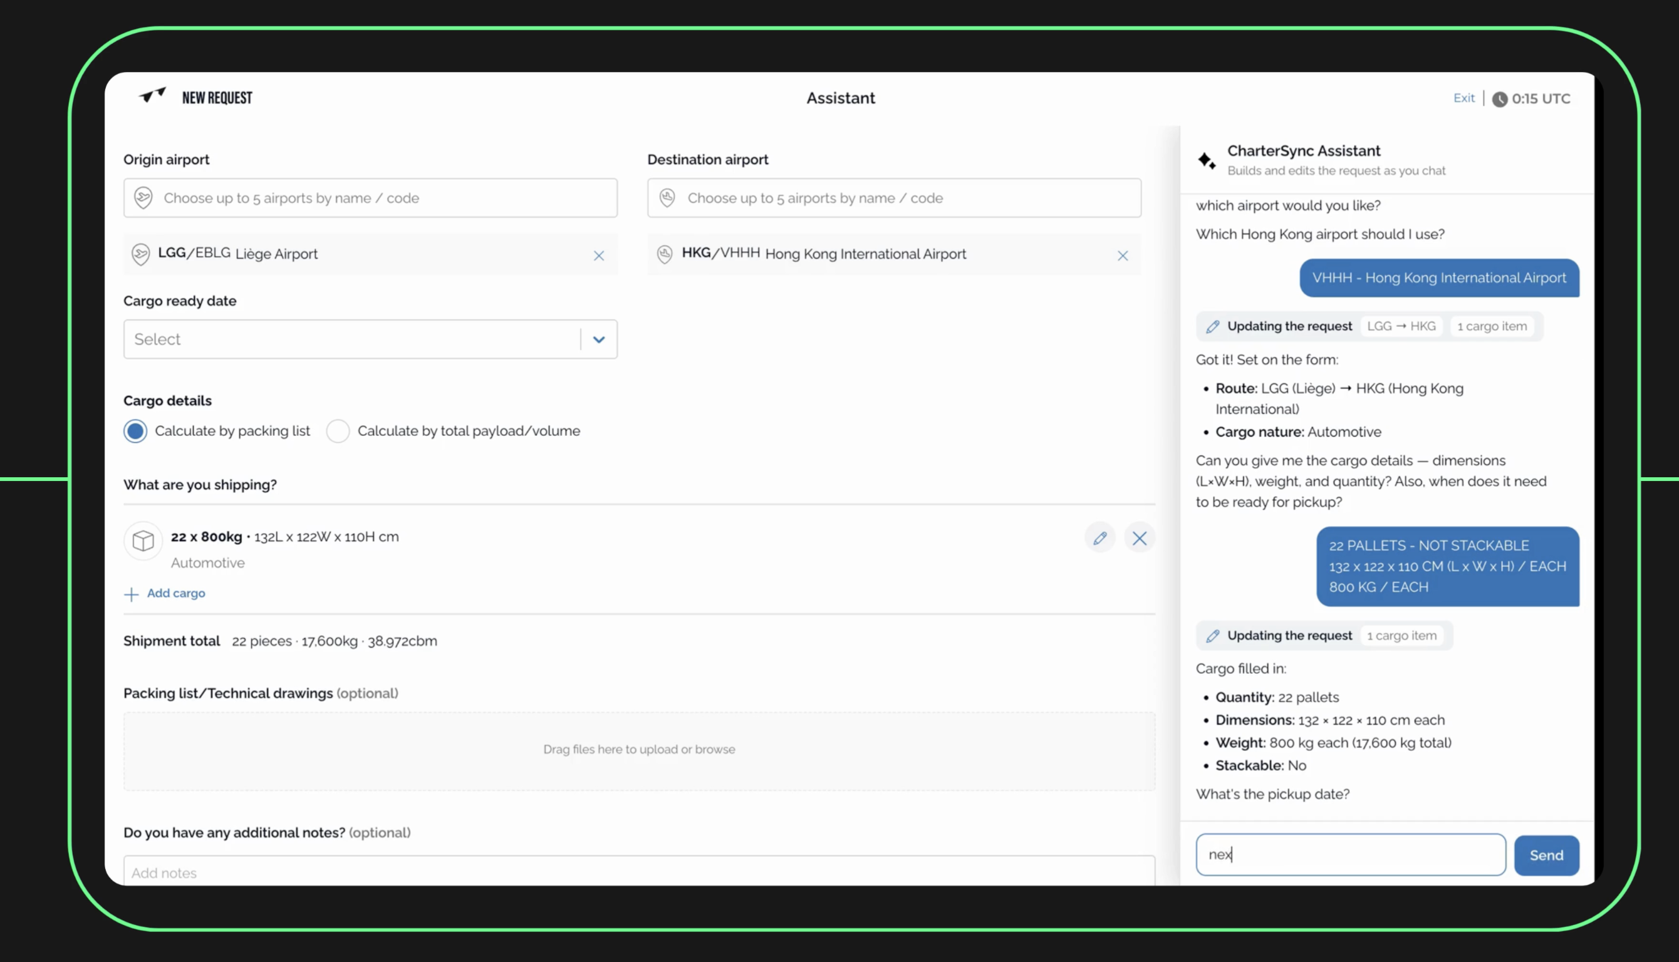Delete the 22 x 800kg cargo item
Viewport: 1679px width, 962px height.
pyautogui.click(x=1140, y=538)
